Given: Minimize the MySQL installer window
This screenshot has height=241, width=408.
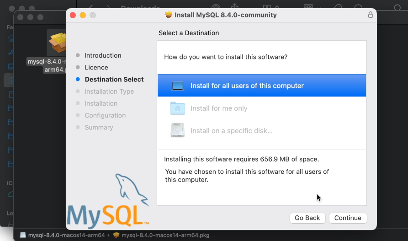Looking at the screenshot, I should (83, 15).
